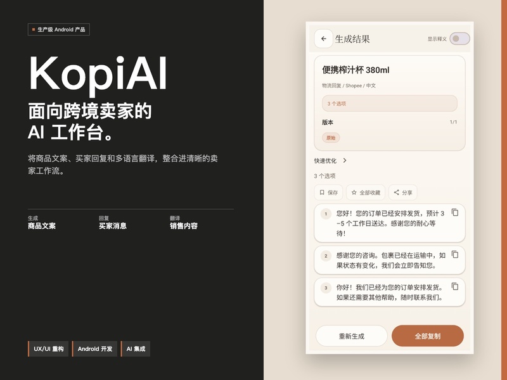Click the product title 便携榨汁杯 380ml

pyautogui.click(x=356, y=70)
